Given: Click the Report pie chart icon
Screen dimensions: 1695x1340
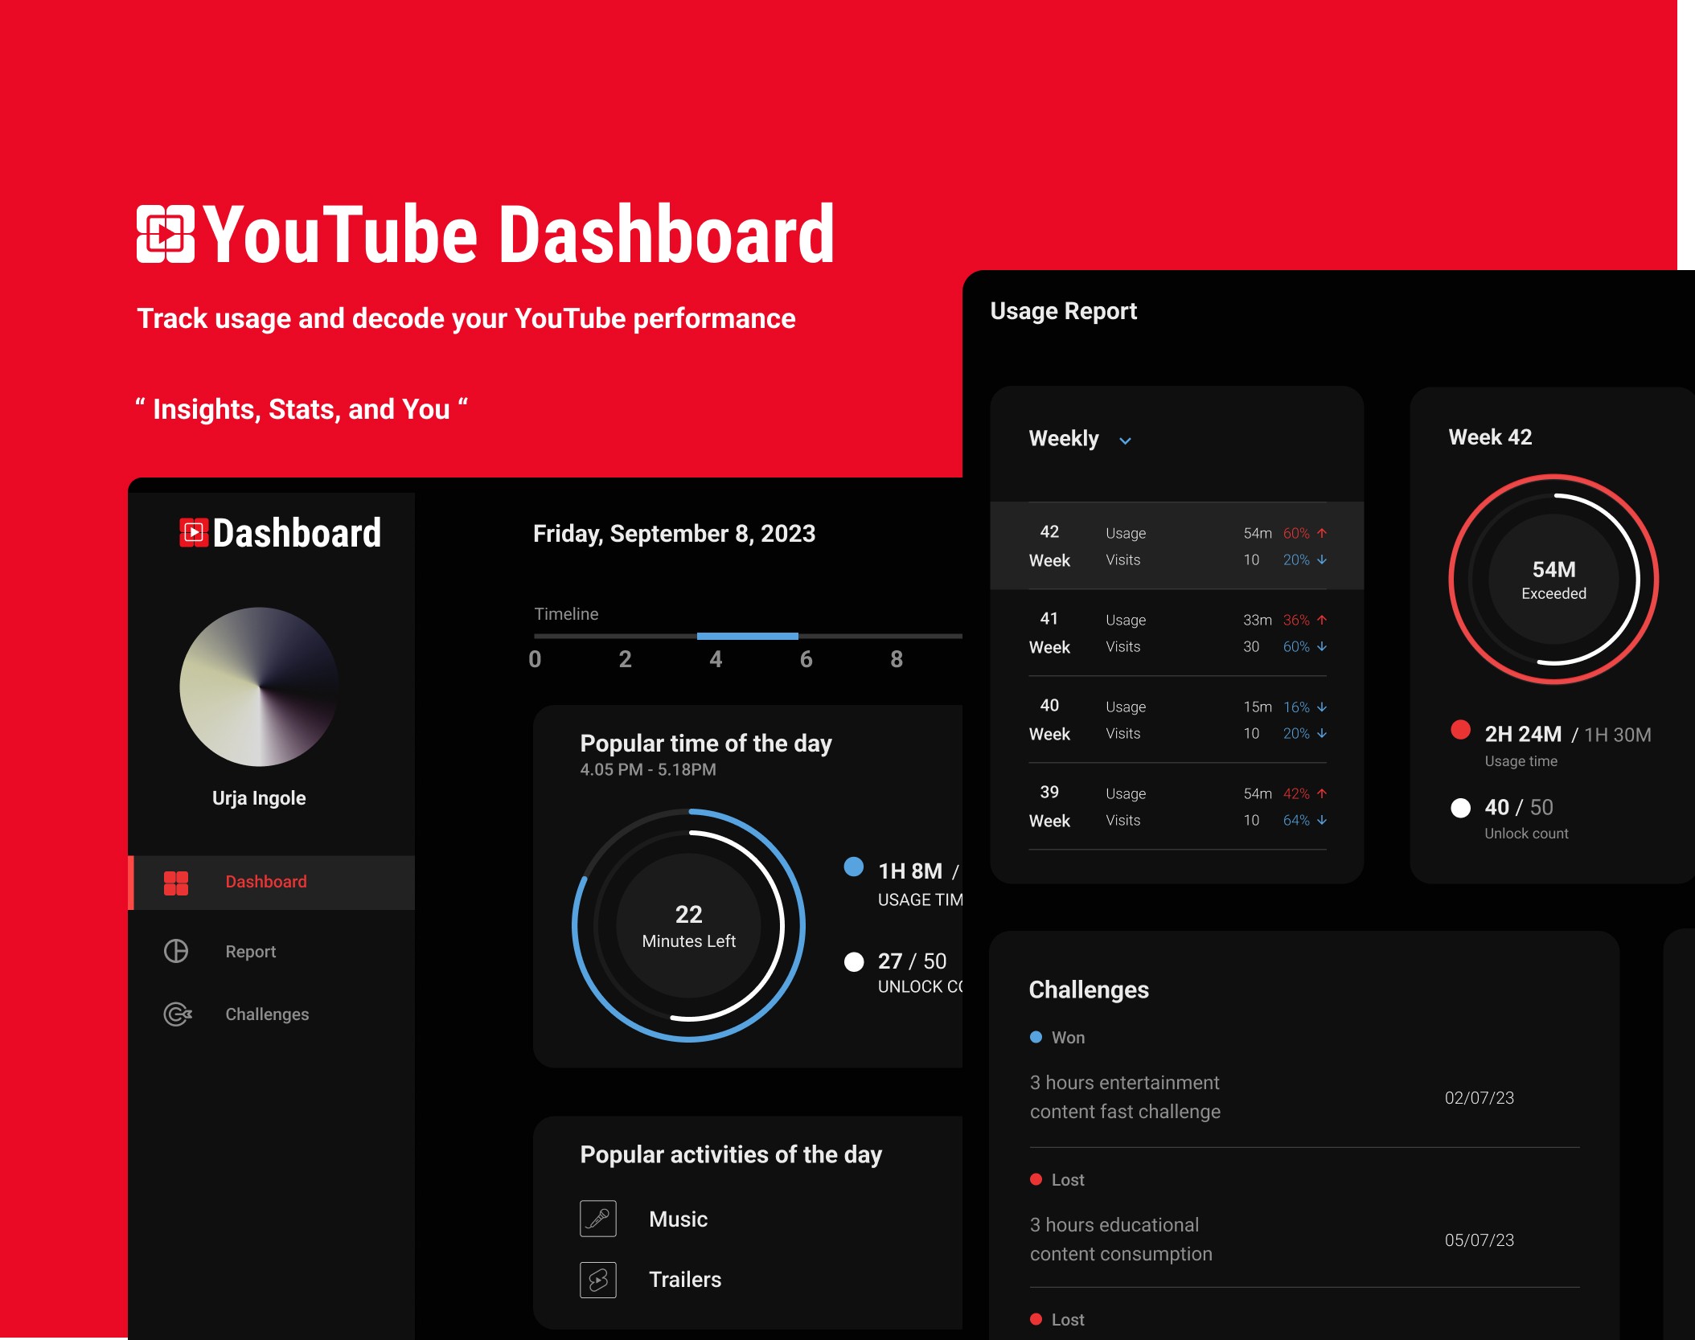Looking at the screenshot, I should (x=176, y=951).
